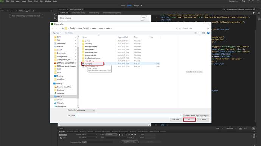Viewport: 261px width, 146px height.
Task: Open the Site menu in Dreamweaver
Action: tap(41, 1)
